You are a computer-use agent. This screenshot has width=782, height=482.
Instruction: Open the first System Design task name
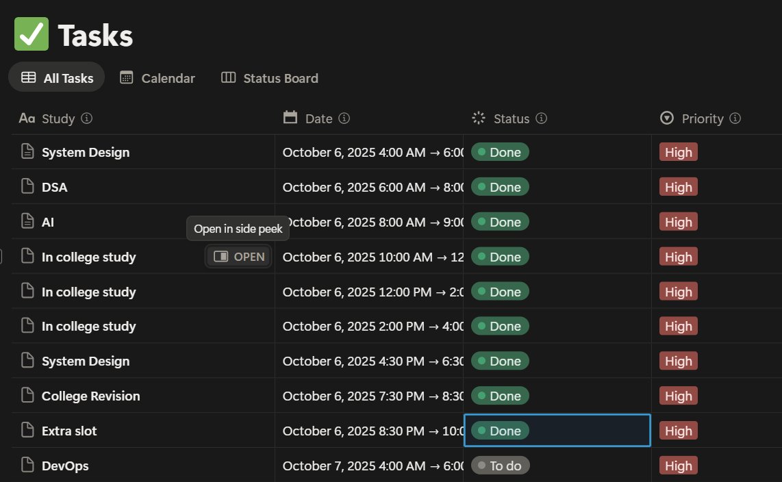coord(86,153)
